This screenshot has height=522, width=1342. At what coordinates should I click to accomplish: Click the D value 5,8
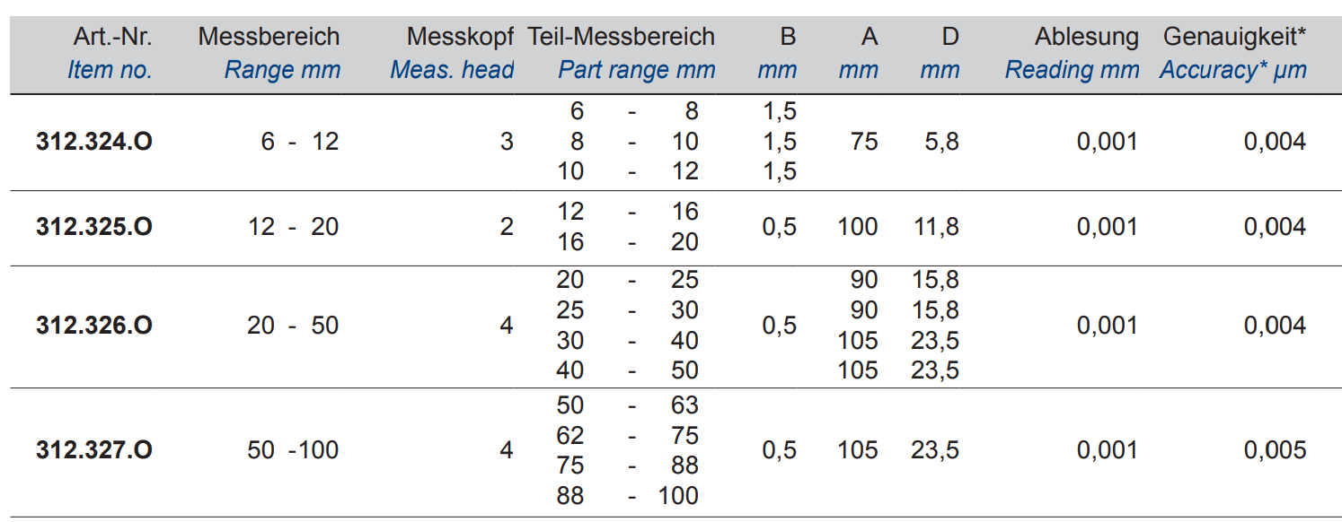(941, 142)
